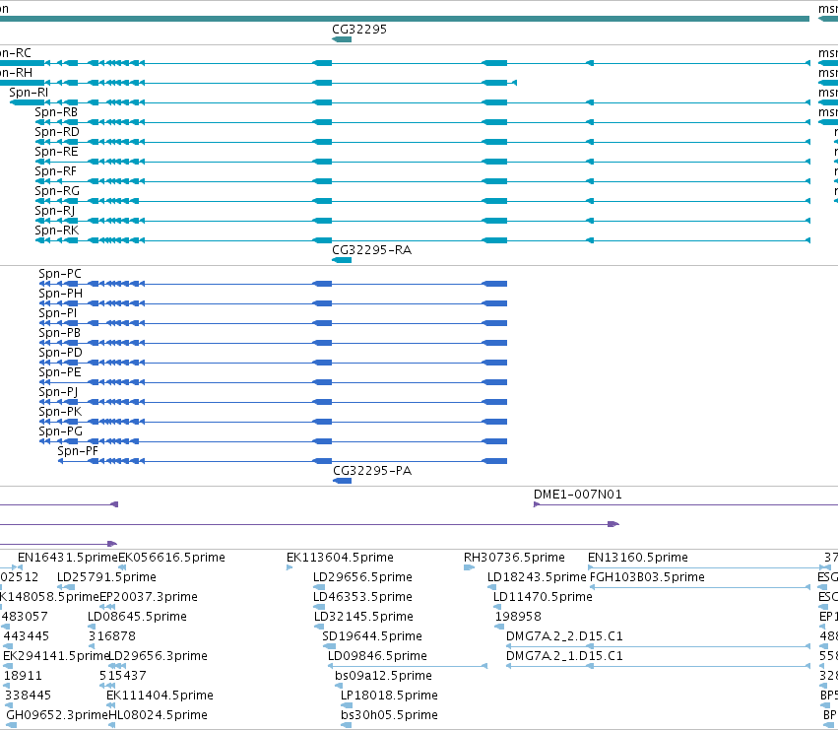Click the 483057 feature label

25,617
